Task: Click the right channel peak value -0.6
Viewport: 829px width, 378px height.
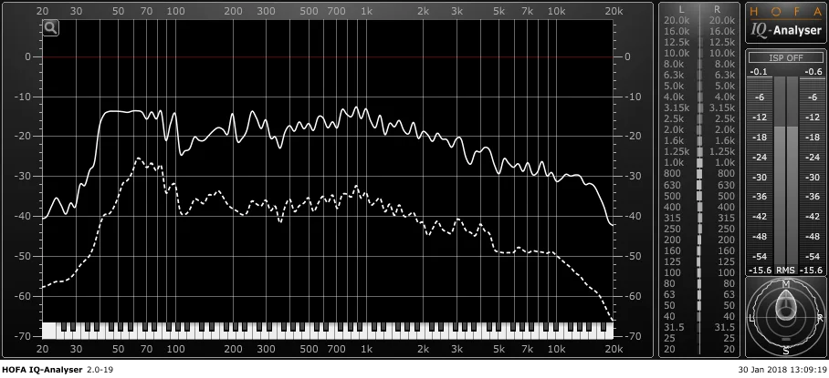Action: click(x=813, y=72)
